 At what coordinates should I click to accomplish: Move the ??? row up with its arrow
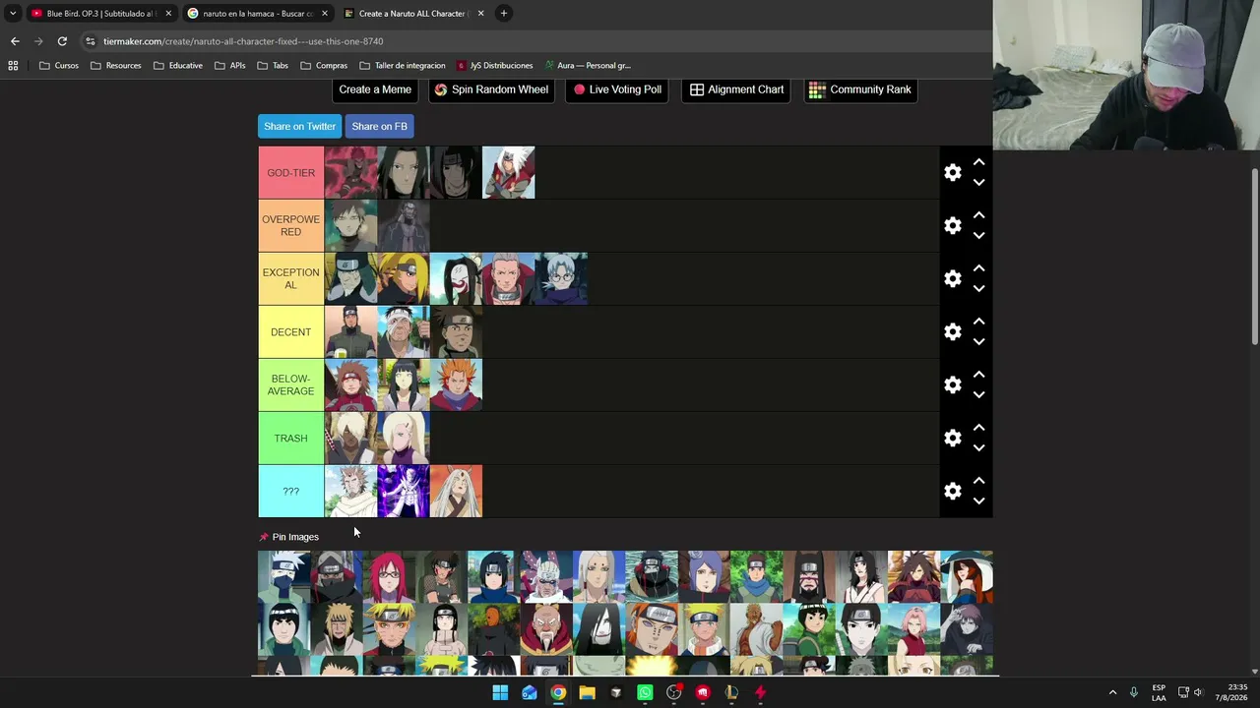(978, 481)
